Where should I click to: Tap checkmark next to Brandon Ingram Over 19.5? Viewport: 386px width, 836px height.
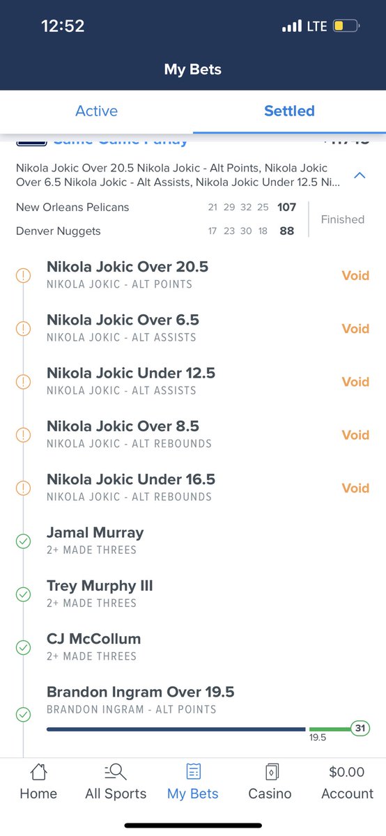coord(23,715)
